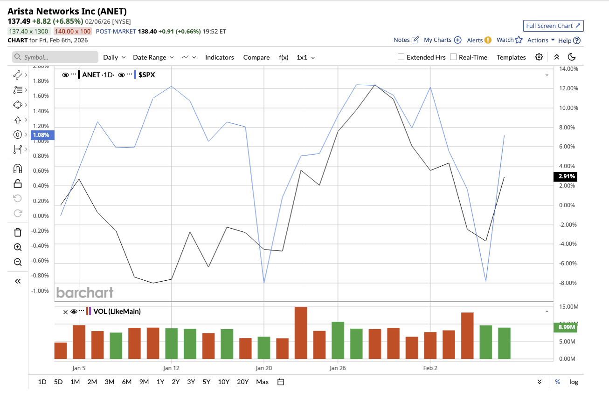Open Full Screen Chart
Screen dimensions: 609x419
(554, 26)
